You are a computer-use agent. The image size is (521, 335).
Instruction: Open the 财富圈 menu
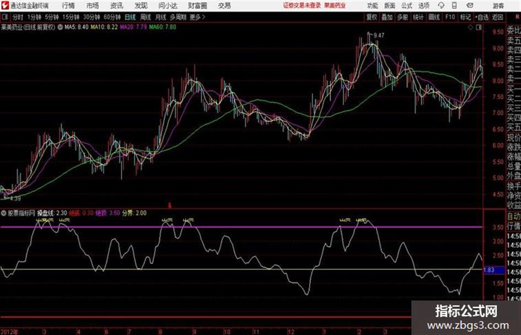197,6
